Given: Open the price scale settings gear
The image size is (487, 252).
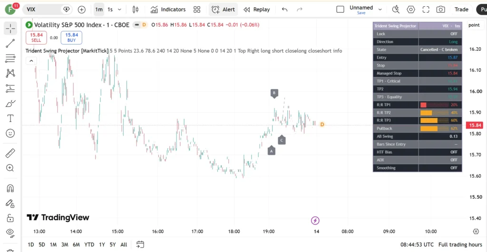Looking at the screenshot, I should click(x=476, y=232).
